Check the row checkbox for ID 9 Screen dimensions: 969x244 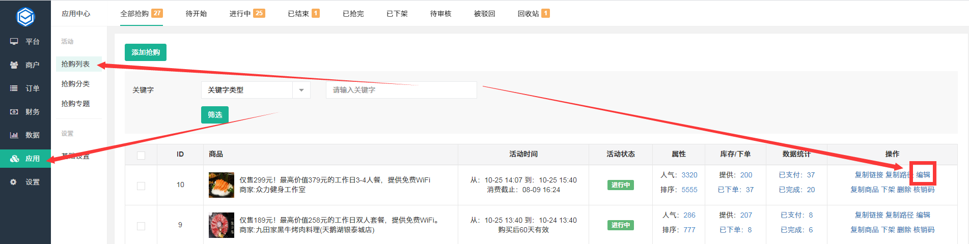(141, 226)
